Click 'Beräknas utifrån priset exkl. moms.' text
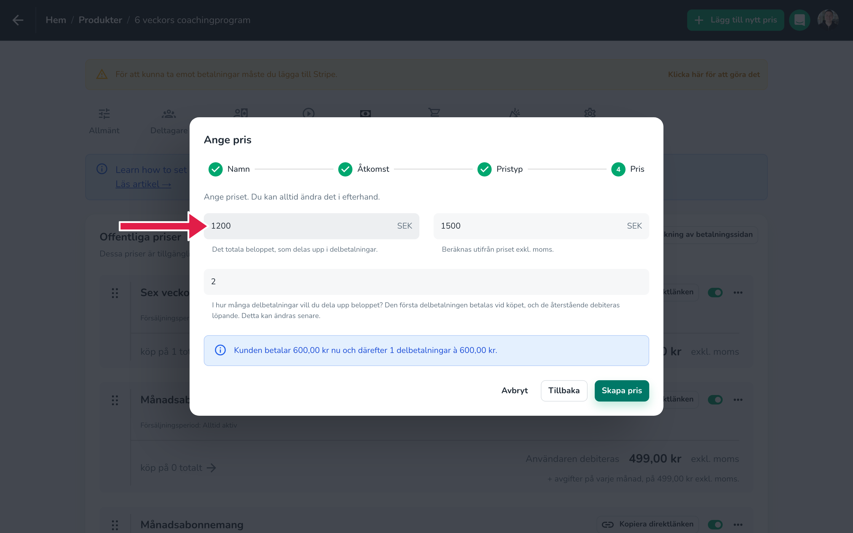853x533 pixels. click(x=498, y=249)
